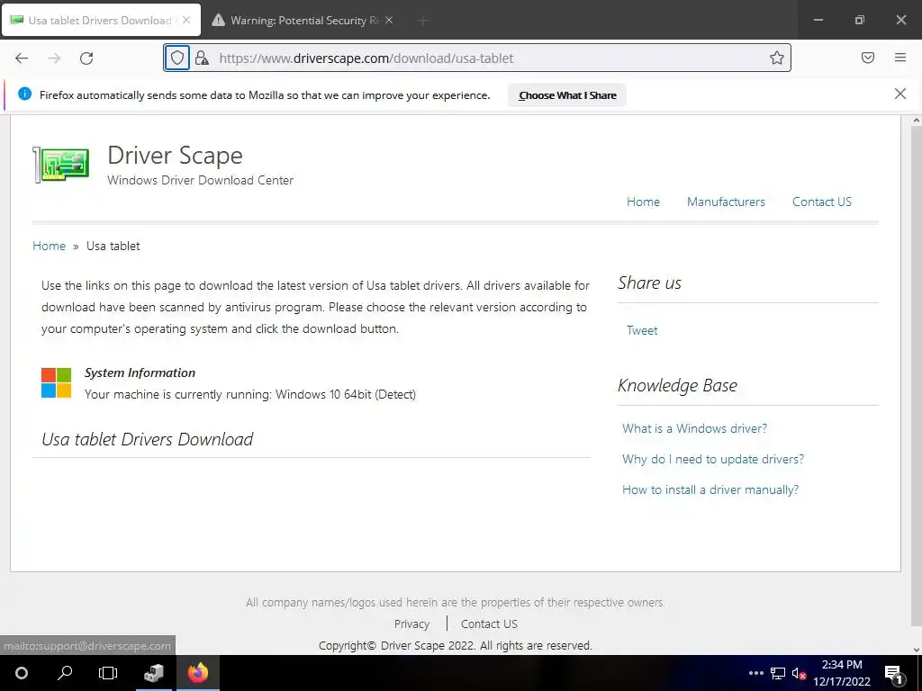The width and height of the screenshot is (922, 691).
Task: Click 'Windows Driver Download Center' subtitle
Action: point(200,180)
